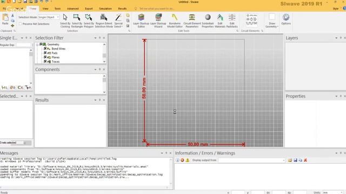Image resolution: width=346 pixels, height=194 pixels.
Task: Click the Paste clipboard icon
Action: (x=5, y=19)
